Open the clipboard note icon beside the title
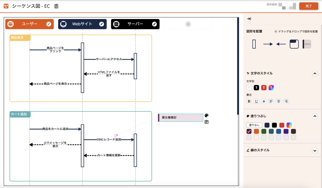Screen dimensions: 322x188 [x=56, y=6]
